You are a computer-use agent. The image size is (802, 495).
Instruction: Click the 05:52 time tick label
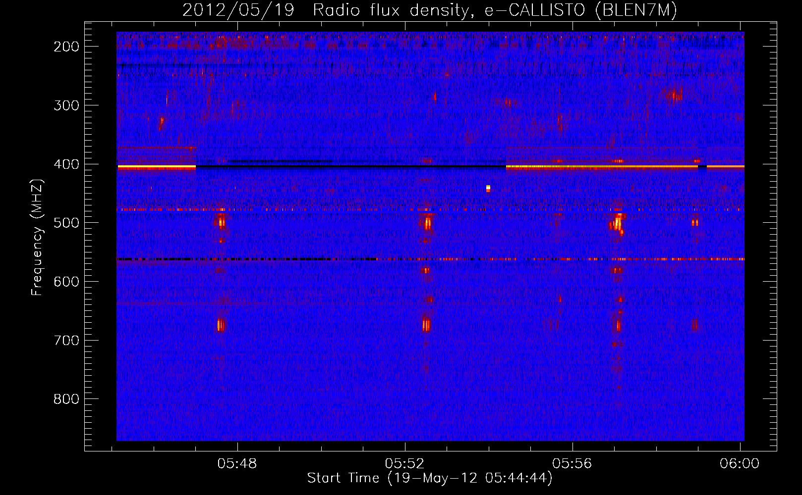404,464
